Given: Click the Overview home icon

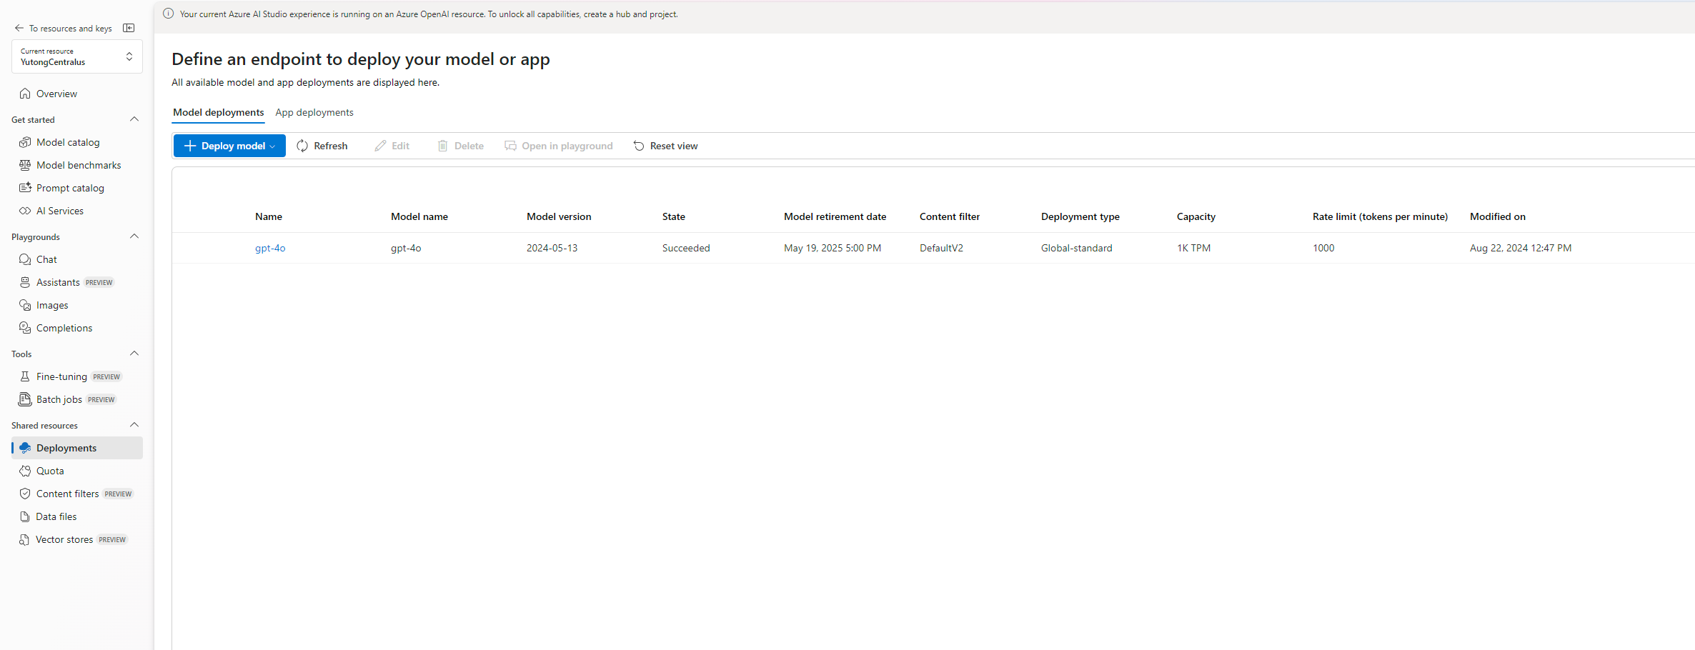Looking at the screenshot, I should pyautogui.click(x=25, y=94).
